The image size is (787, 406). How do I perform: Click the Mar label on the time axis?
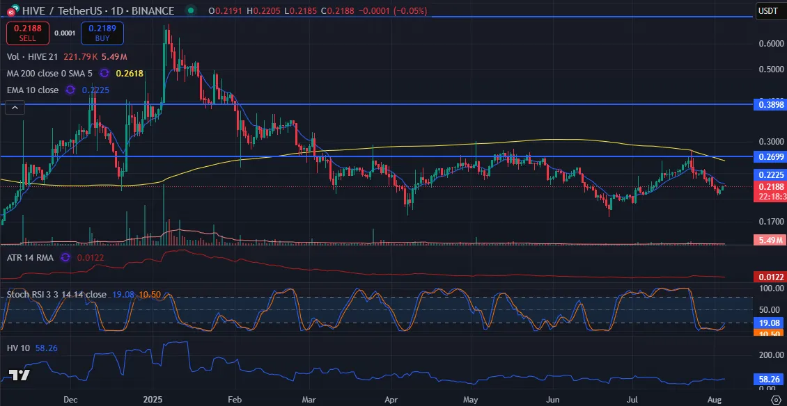310,399
